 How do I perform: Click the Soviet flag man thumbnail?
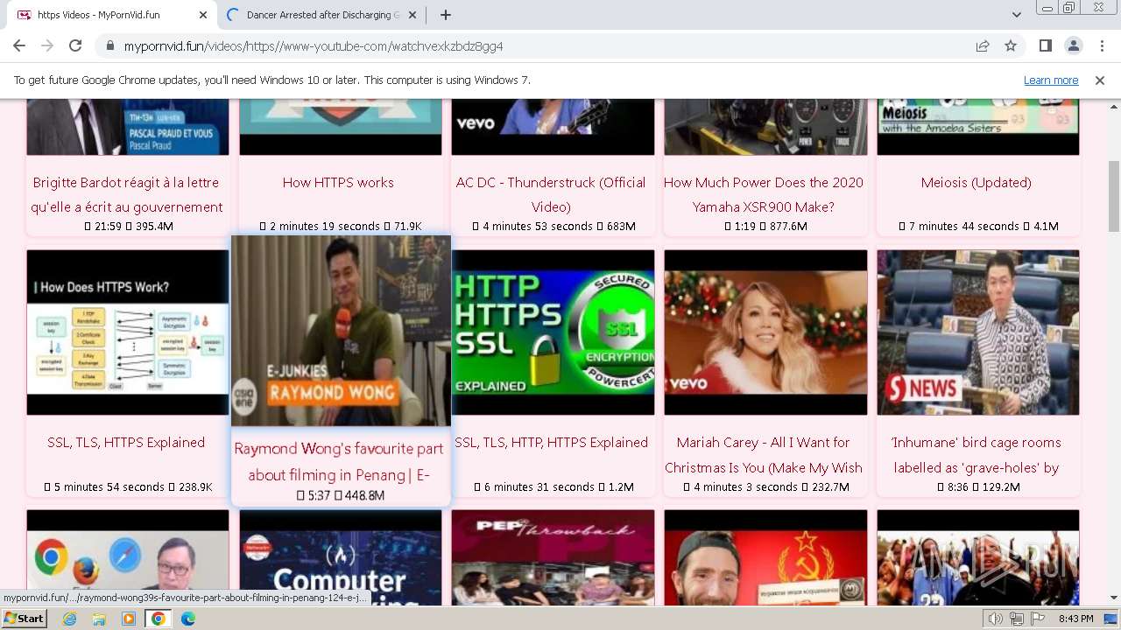pyautogui.click(x=765, y=558)
